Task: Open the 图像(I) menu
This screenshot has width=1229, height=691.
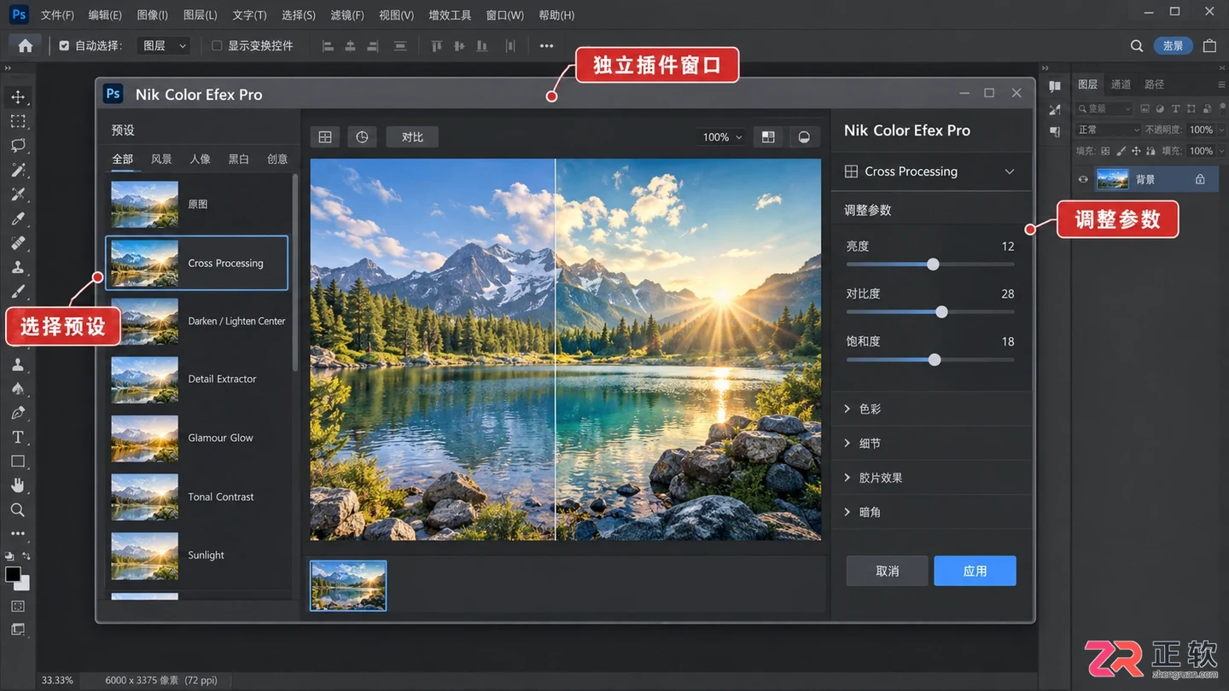Action: tap(153, 15)
